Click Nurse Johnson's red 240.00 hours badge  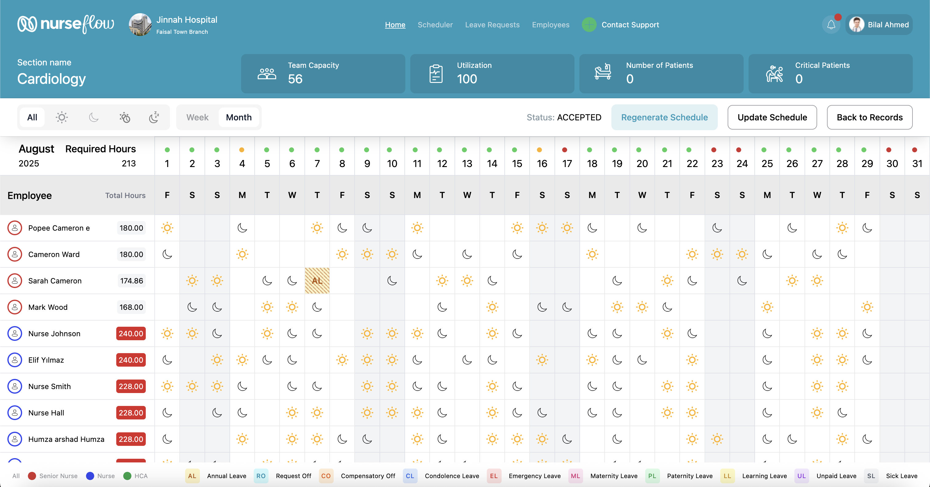(131, 333)
